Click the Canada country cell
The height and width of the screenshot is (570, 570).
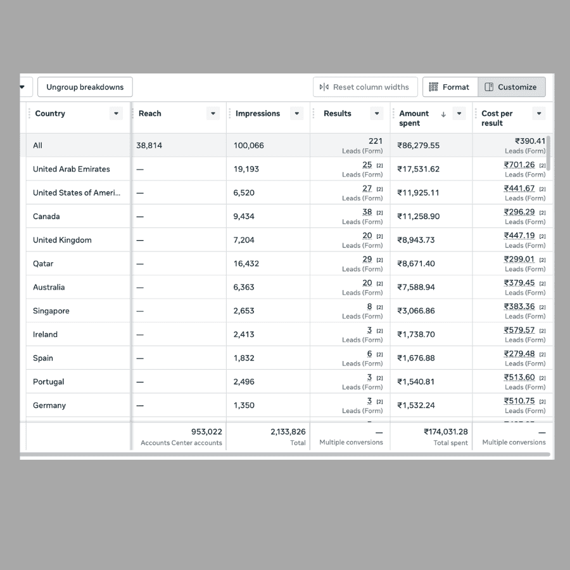pos(78,217)
